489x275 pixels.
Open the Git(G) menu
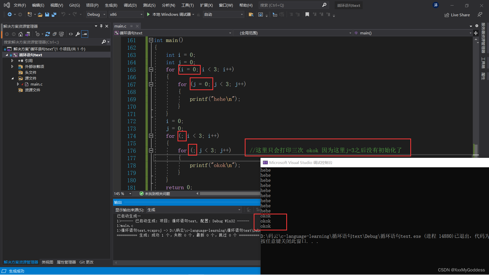[x=74, y=5]
